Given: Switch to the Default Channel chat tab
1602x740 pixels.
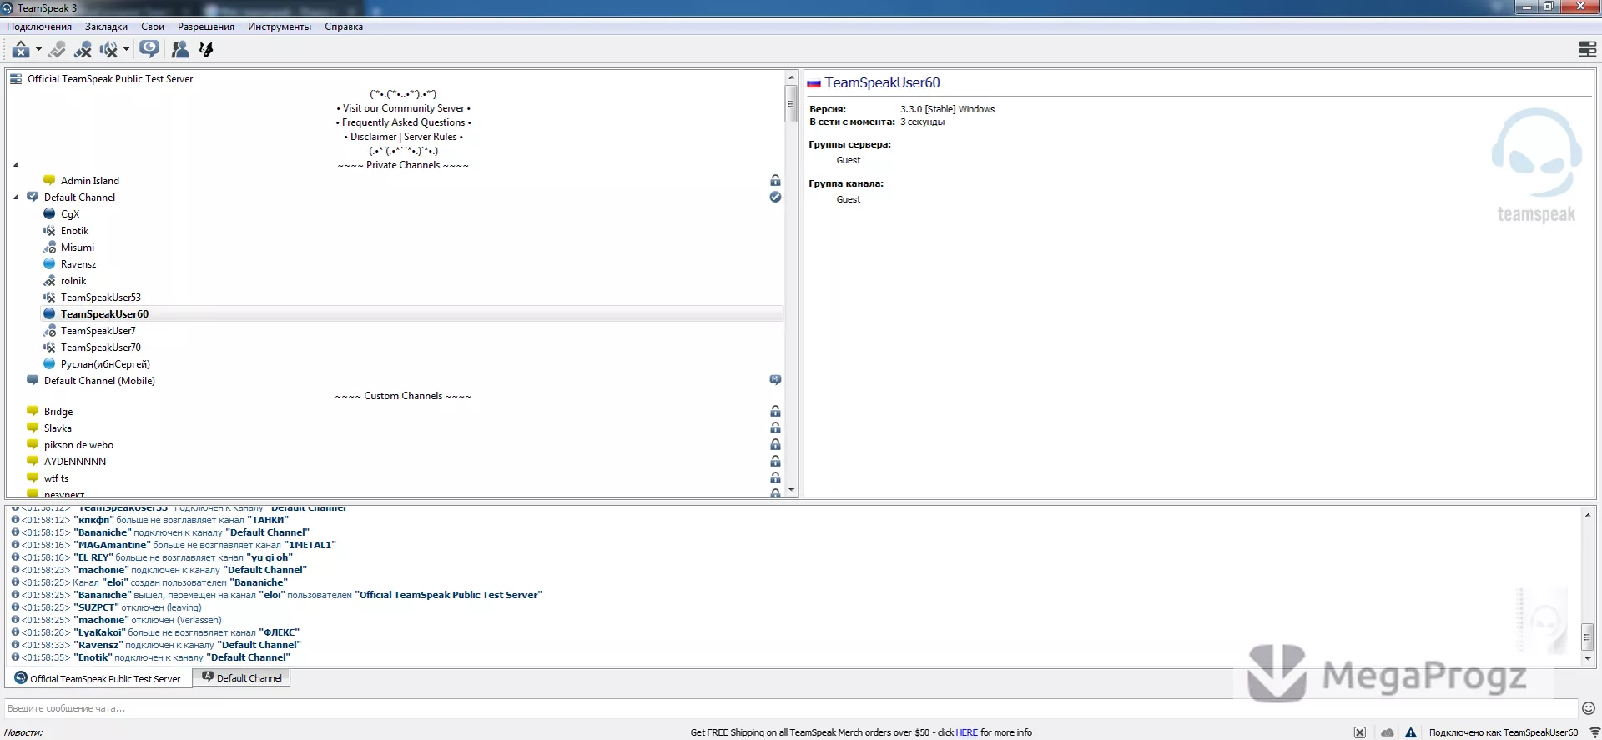Looking at the screenshot, I should click(242, 677).
